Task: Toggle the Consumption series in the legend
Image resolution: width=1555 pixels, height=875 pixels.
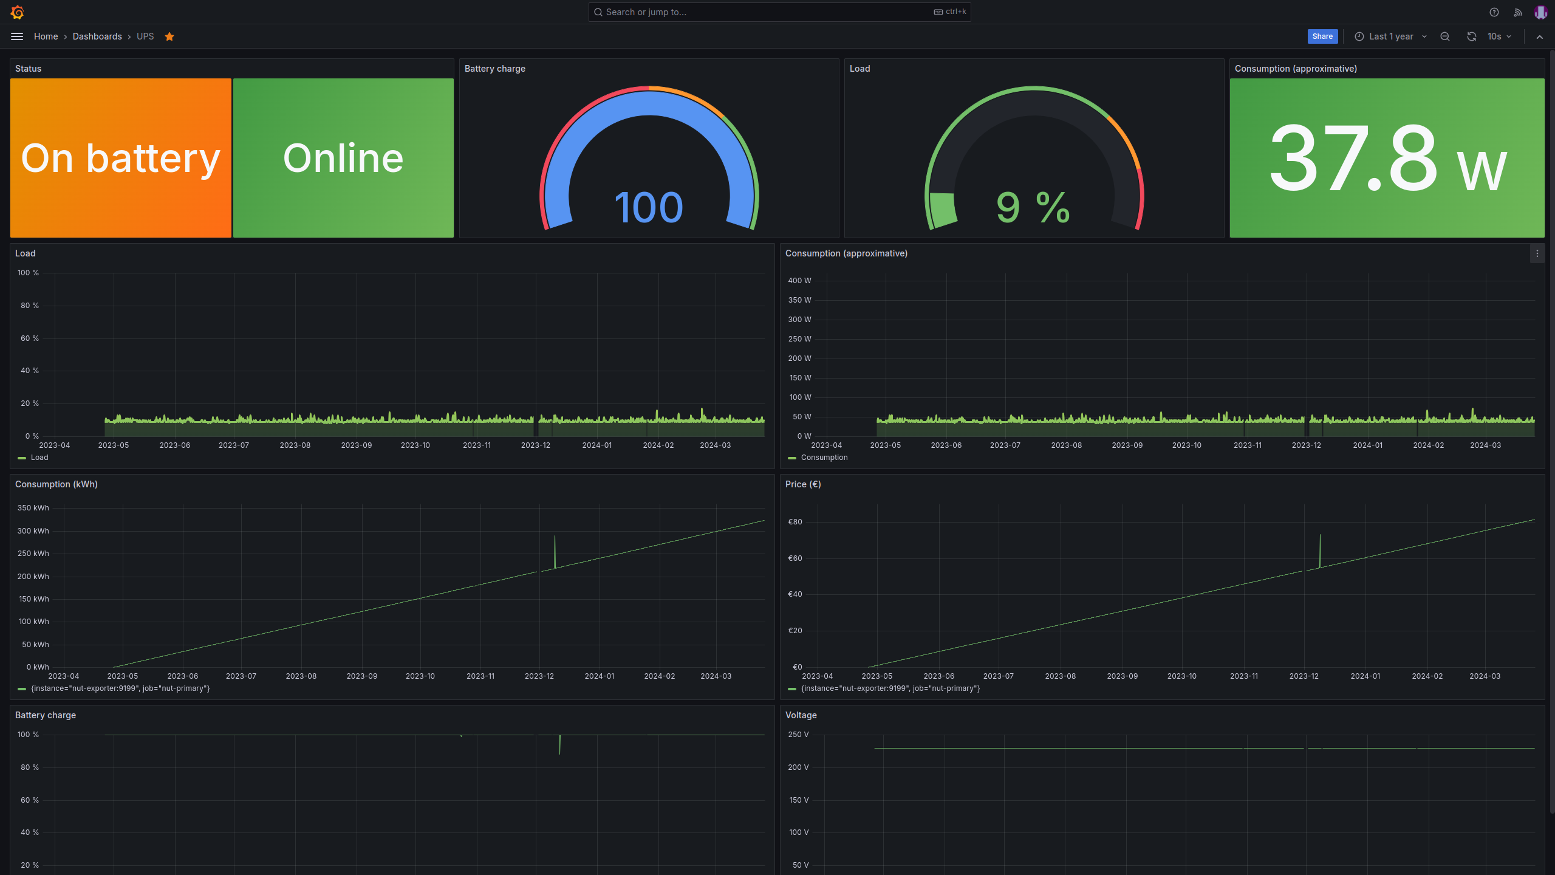Action: 824,458
